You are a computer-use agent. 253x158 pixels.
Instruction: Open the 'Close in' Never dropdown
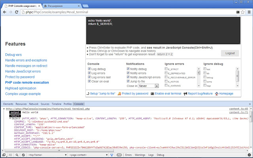point(148,86)
